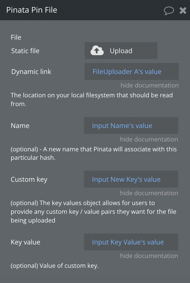Click the Dynamic link label
Image resolution: width=190 pixels, height=283 pixels.
[31, 72]
